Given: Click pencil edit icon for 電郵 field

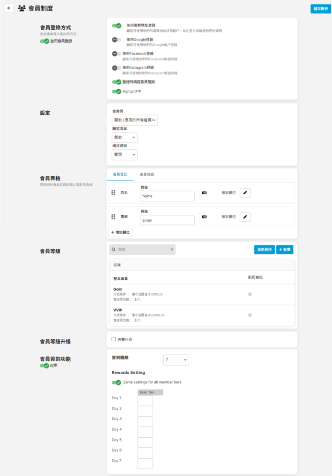Looking at the screenshot, I should [x=245, y=217].
